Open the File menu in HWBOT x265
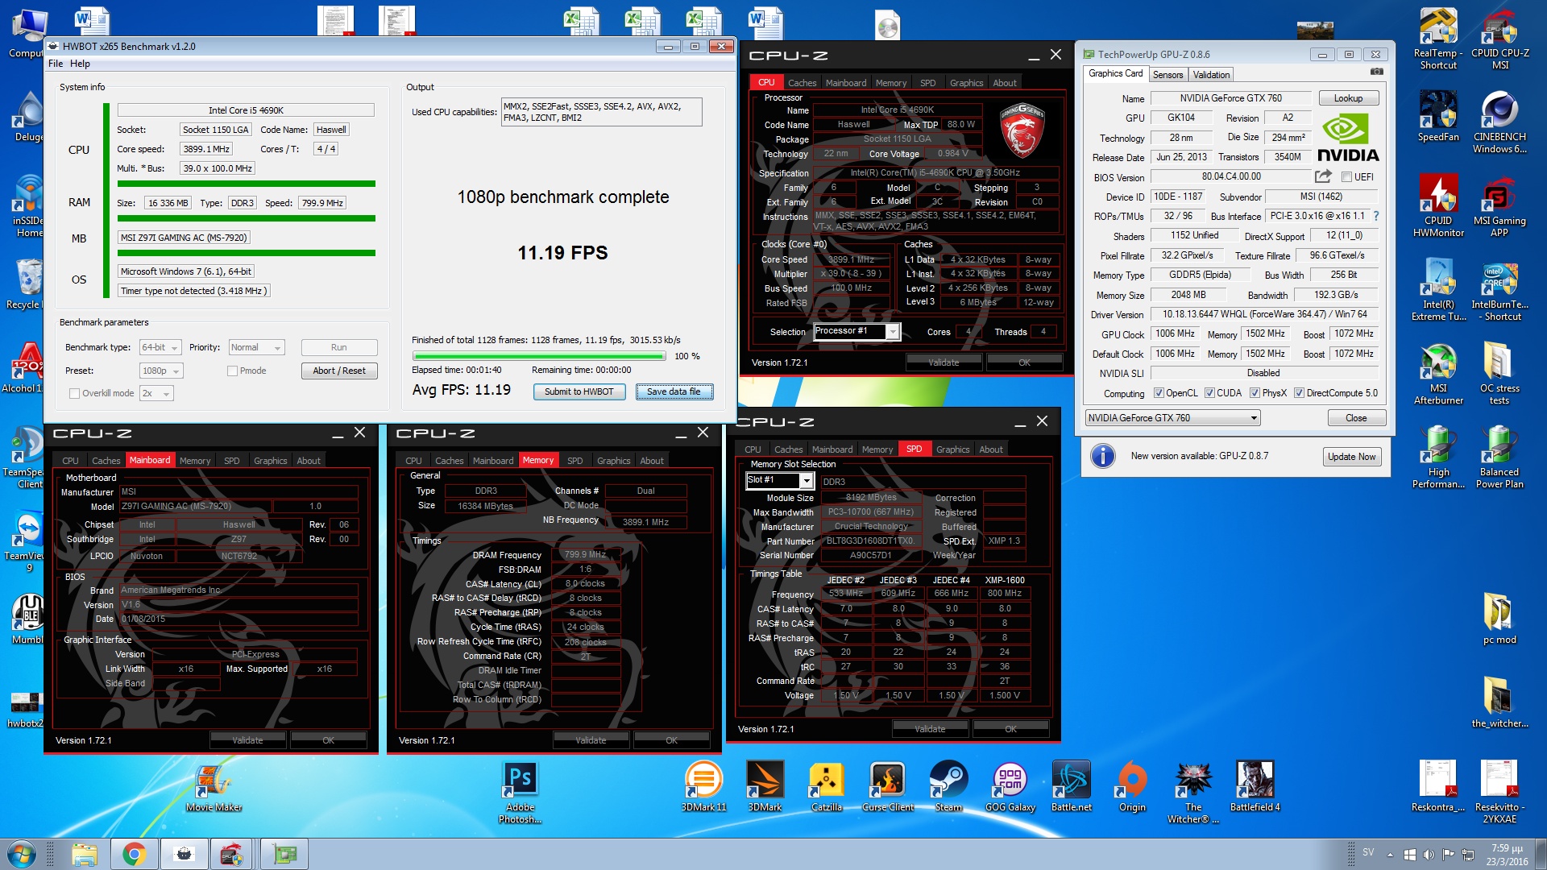The height and width of the screenshot is (870, 1547). [56, 64]
